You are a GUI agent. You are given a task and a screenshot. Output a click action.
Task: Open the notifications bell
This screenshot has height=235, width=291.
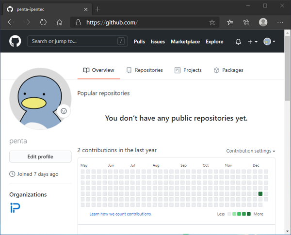[238, 42]
